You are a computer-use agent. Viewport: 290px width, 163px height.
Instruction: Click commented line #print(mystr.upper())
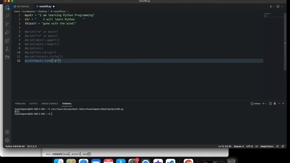pyautogui.click(x=42, y=40)
